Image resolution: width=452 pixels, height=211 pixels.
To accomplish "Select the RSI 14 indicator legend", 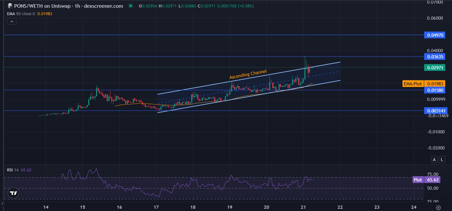I will (x=13, y=170).
